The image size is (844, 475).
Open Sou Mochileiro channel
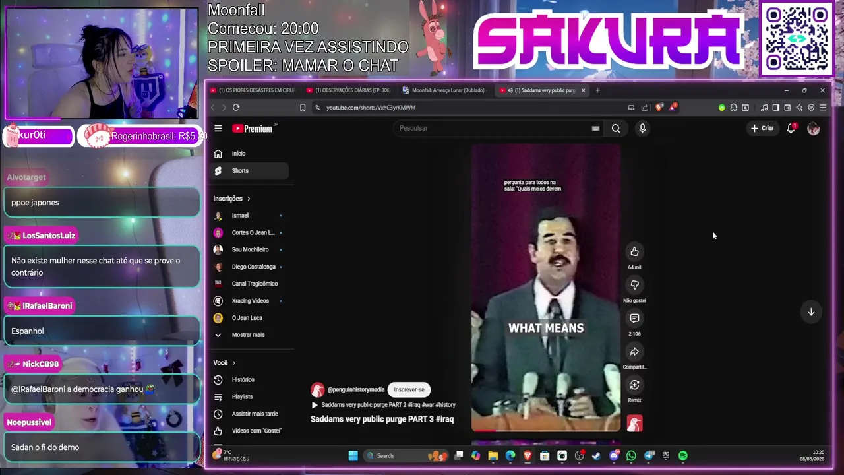(x=251, y=250)
